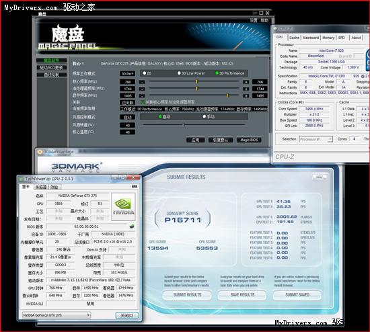
Task: Increase core clock with the plus button
Action: point(246,82)
